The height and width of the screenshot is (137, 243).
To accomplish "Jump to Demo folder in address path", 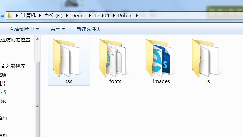I will click(78, 15).
